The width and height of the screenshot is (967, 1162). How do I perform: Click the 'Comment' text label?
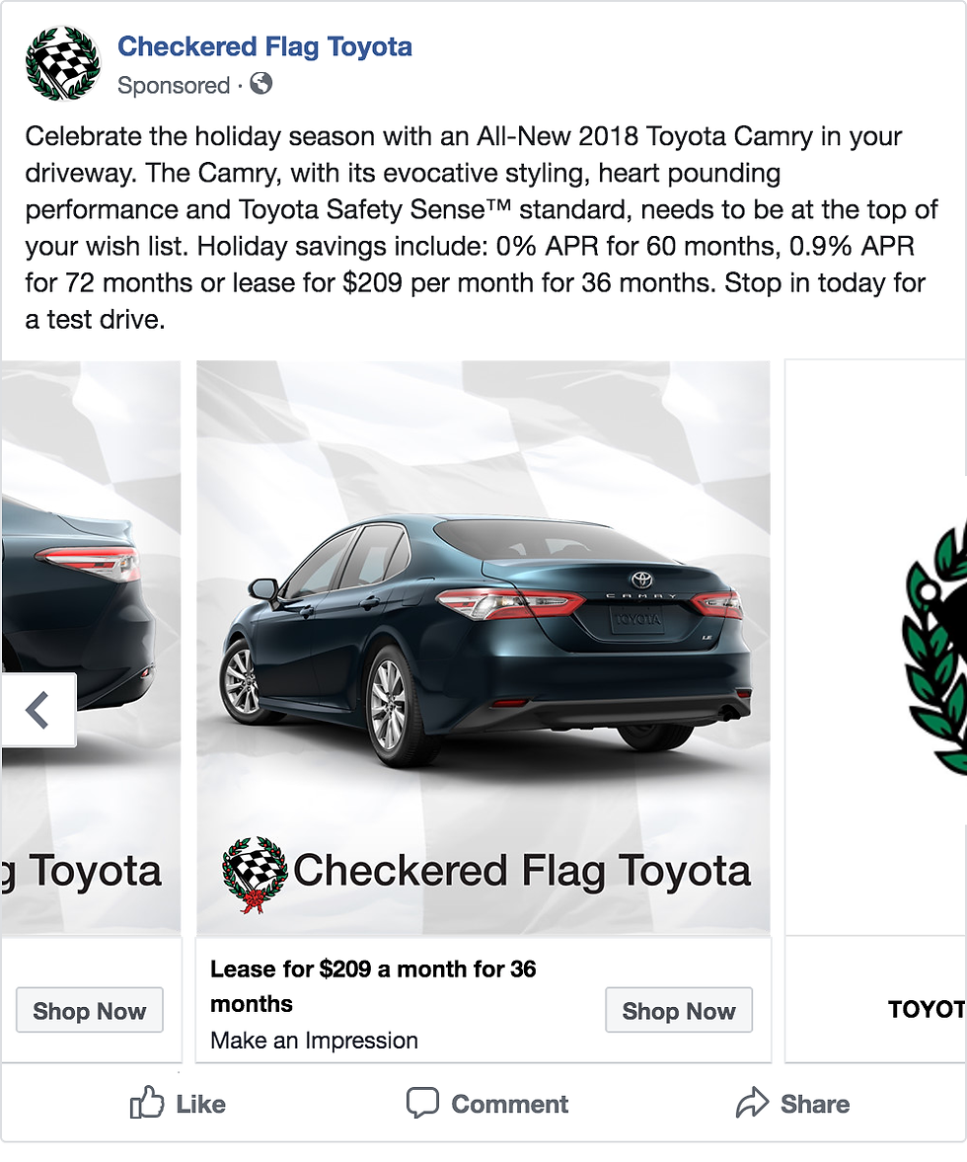pos(509,1104)
